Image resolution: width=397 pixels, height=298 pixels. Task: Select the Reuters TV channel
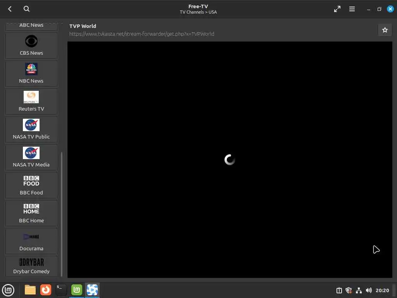point(31,101)
